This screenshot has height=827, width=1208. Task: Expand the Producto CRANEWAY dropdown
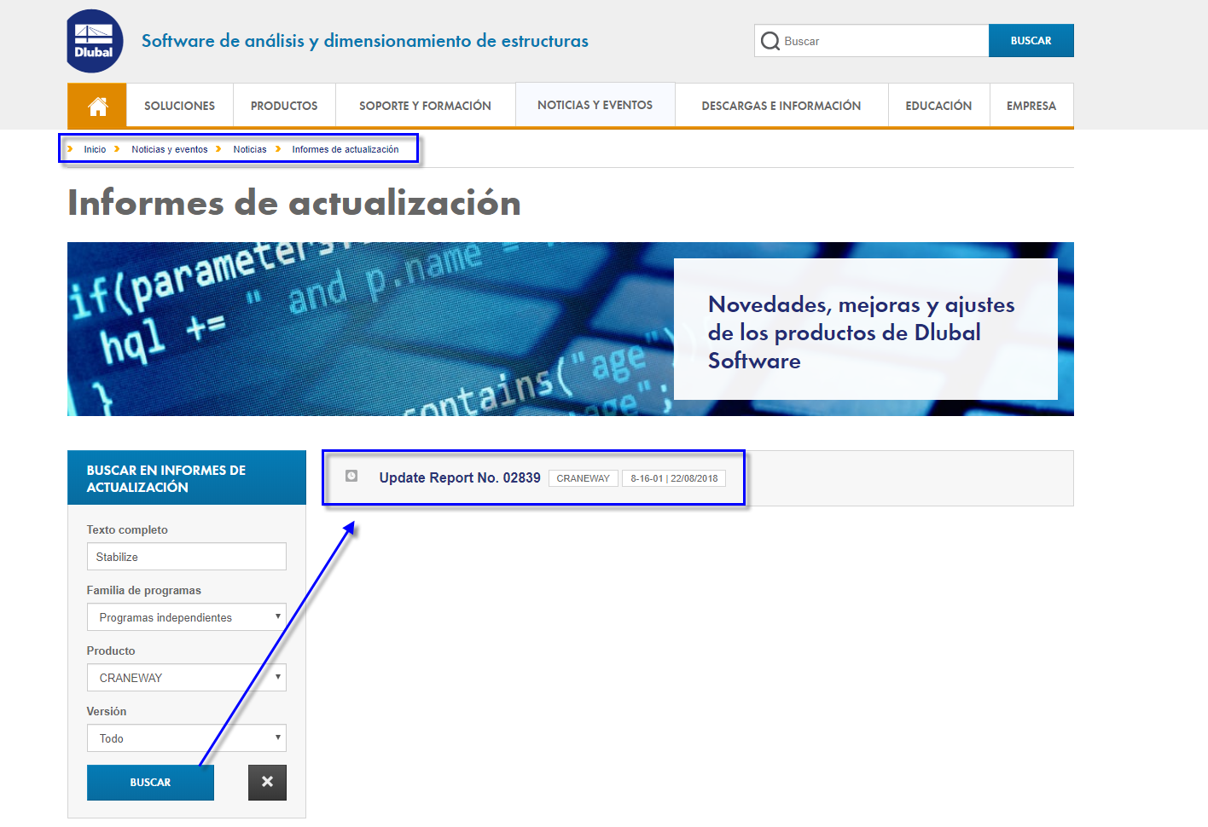click(x=187, y=678)
